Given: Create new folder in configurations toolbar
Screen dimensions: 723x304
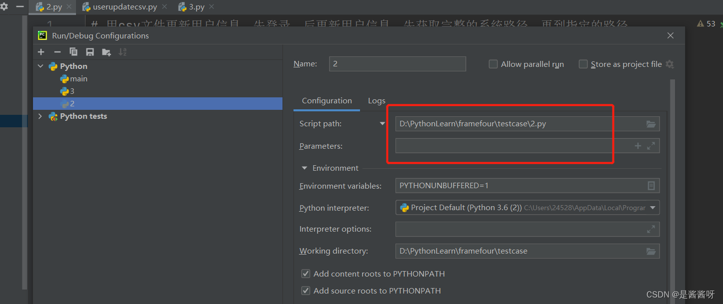Looking at the screenshot, I should (x=106, y=52).
